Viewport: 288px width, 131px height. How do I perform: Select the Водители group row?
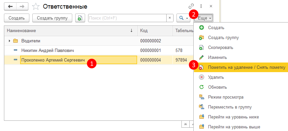[x=99, y=41]
